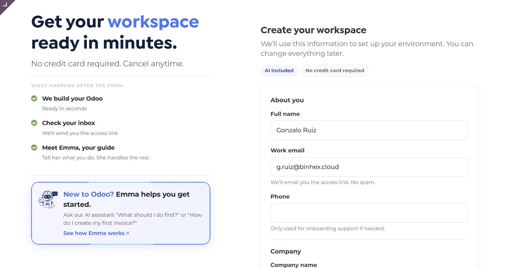This screenshot has width=508, height=268.
Task: Click Ask our AI assistant description text
Action: (133, 219)
